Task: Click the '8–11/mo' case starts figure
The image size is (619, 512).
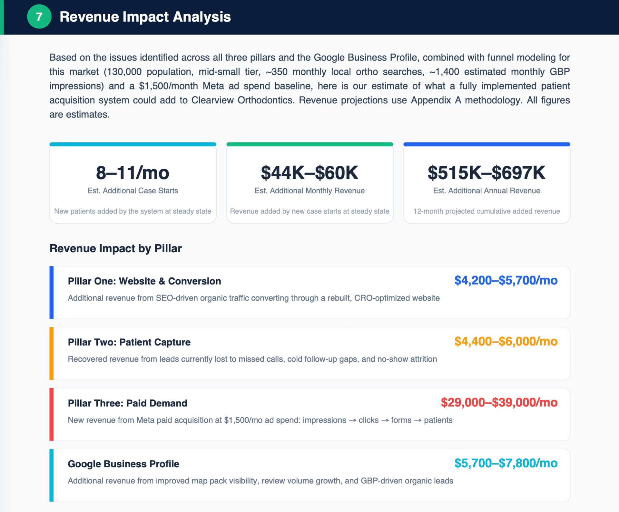Action: click(133, 173)
